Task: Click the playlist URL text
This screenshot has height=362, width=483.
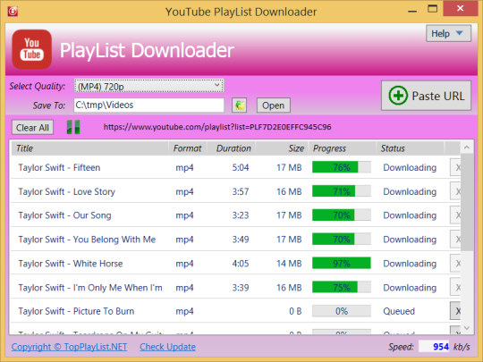Action: pos(217,127)
